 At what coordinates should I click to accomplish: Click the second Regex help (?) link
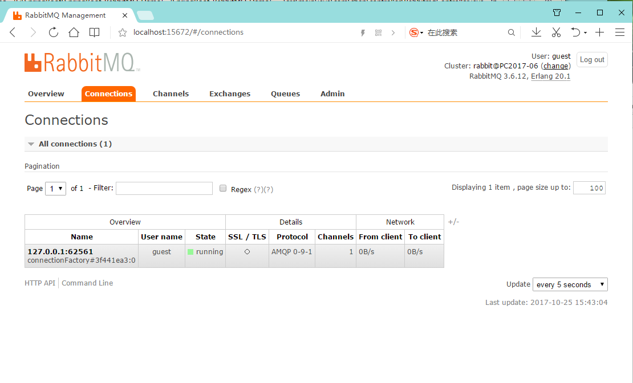click(269, 189)
